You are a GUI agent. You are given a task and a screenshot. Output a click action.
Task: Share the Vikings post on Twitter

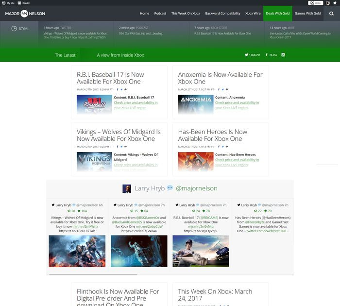pos(121,147)
